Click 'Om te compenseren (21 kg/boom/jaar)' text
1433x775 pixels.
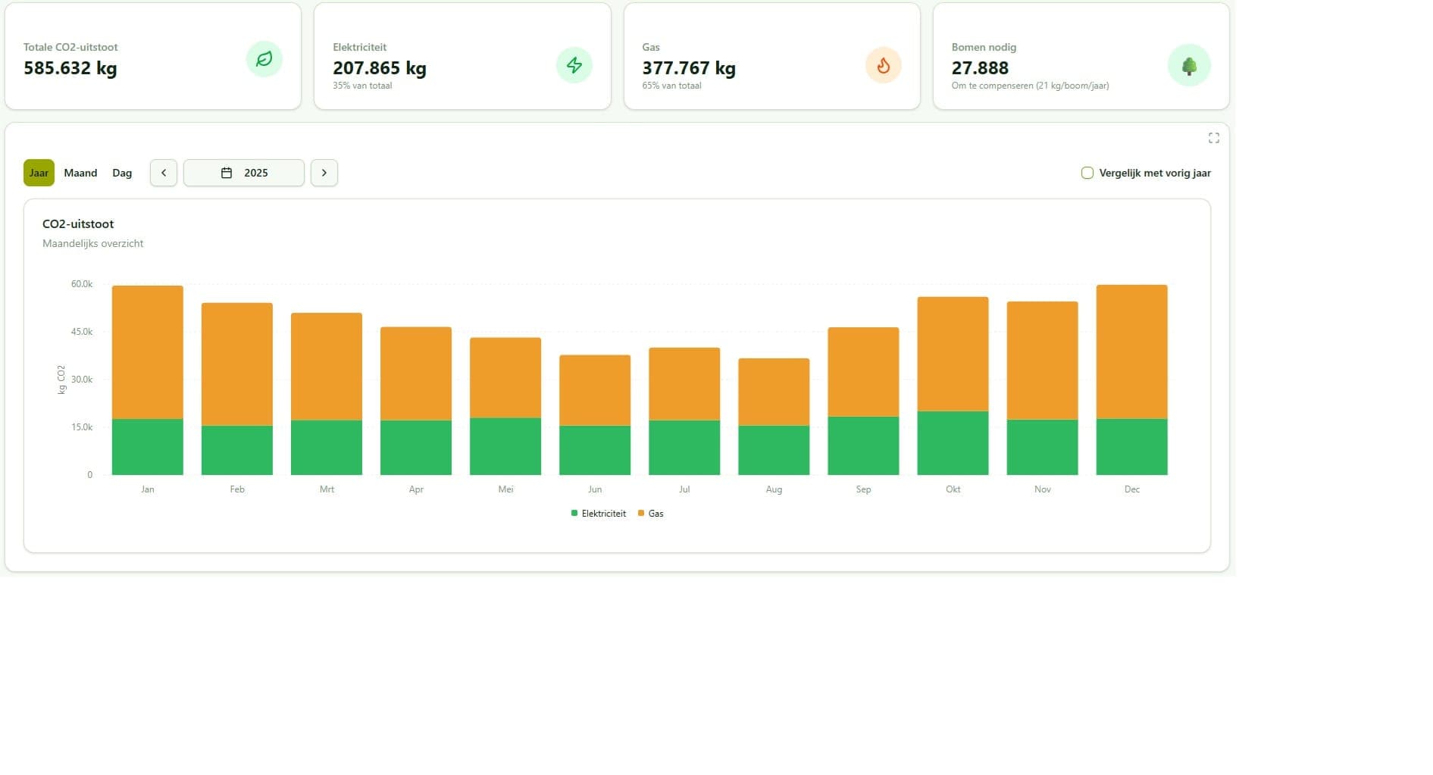point(1030,86)
